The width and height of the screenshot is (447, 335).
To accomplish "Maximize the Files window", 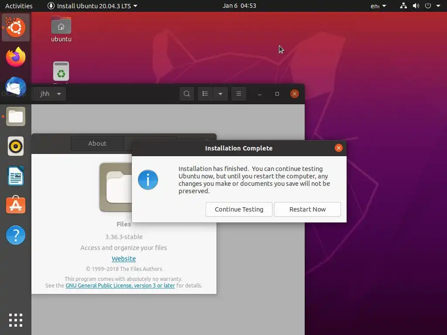I will [x=277, y=94].
